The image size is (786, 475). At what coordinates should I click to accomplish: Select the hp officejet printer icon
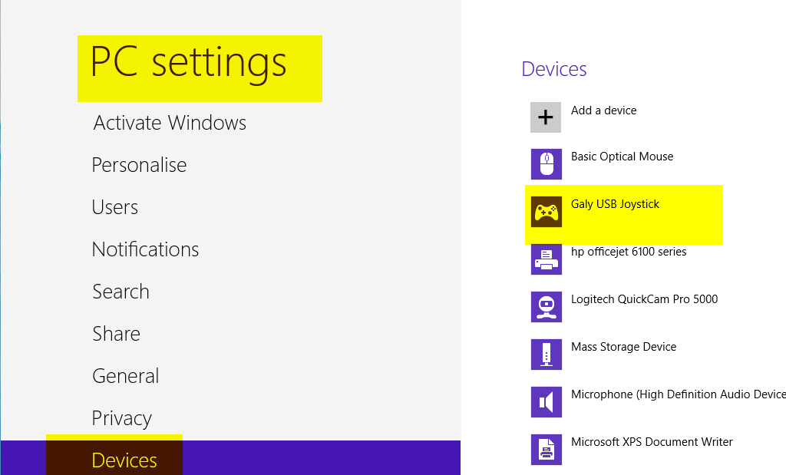[547, 259]
